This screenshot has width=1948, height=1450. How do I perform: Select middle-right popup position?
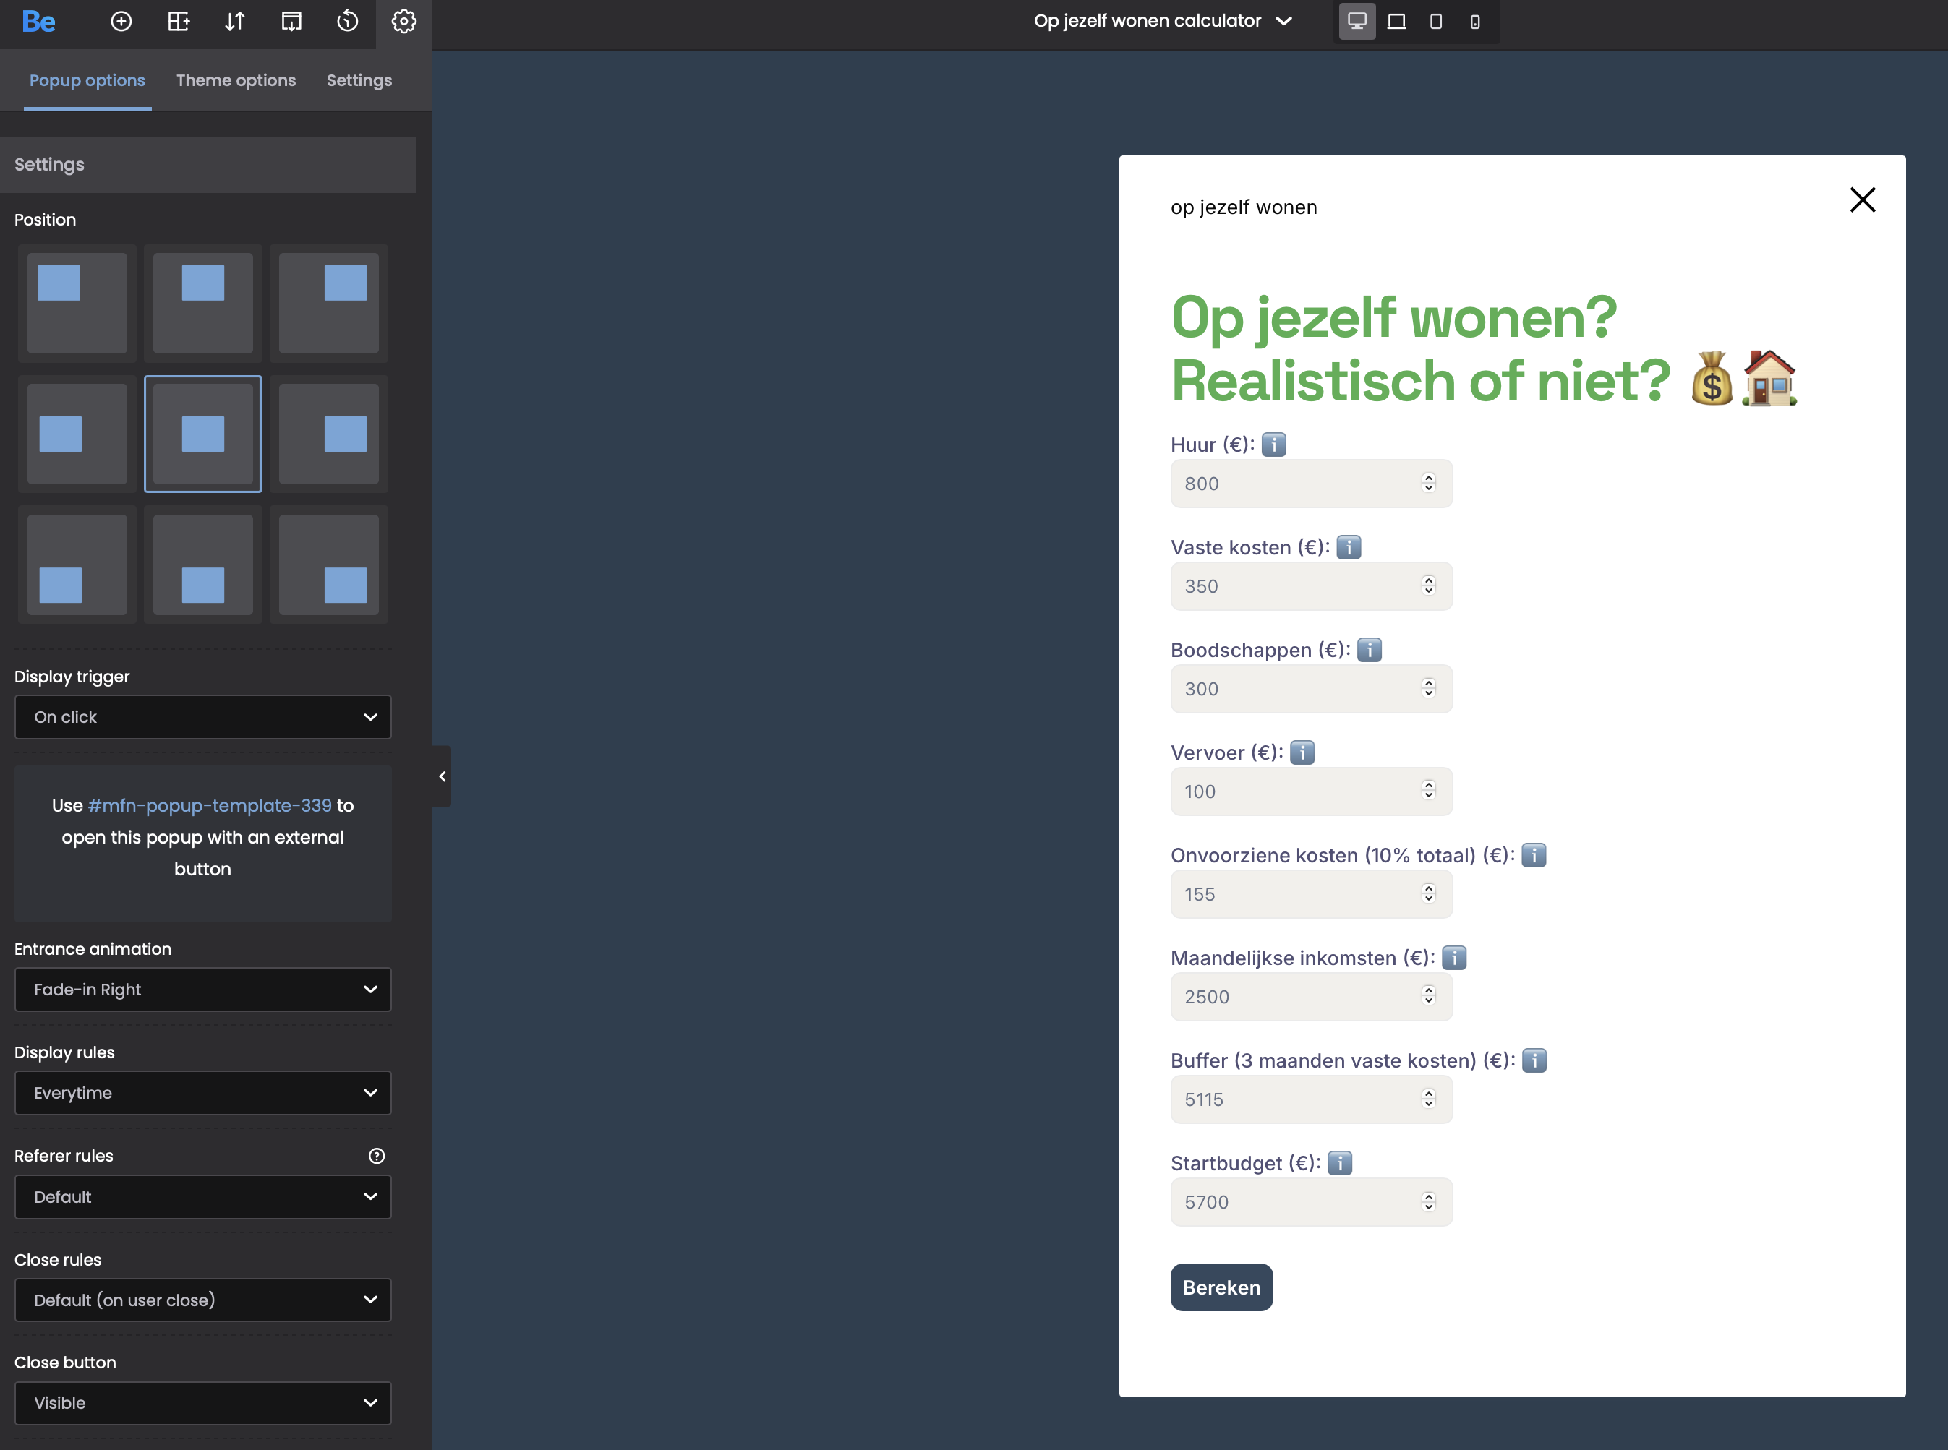point(329,434)
